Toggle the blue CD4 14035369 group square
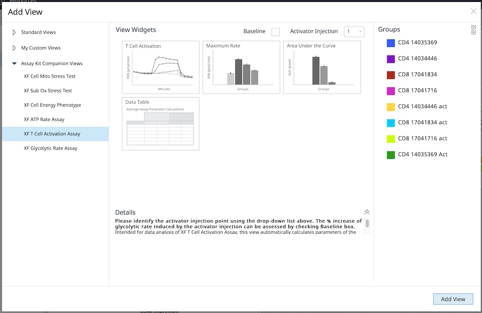This screenshot has width=482, height=313. click(391, 43)
